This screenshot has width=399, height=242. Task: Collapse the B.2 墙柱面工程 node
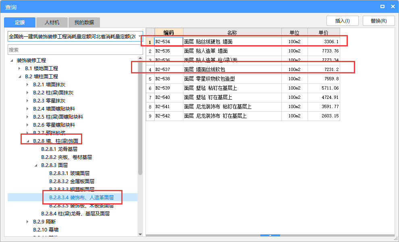[x=20, y=77]
